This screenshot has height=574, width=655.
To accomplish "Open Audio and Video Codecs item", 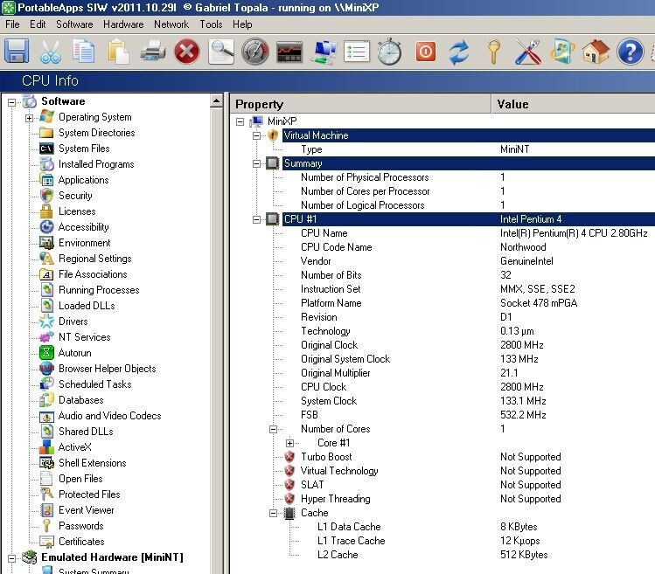I will [x=110, y=416].
